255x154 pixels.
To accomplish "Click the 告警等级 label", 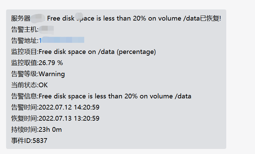I will (x=24, y=74).
